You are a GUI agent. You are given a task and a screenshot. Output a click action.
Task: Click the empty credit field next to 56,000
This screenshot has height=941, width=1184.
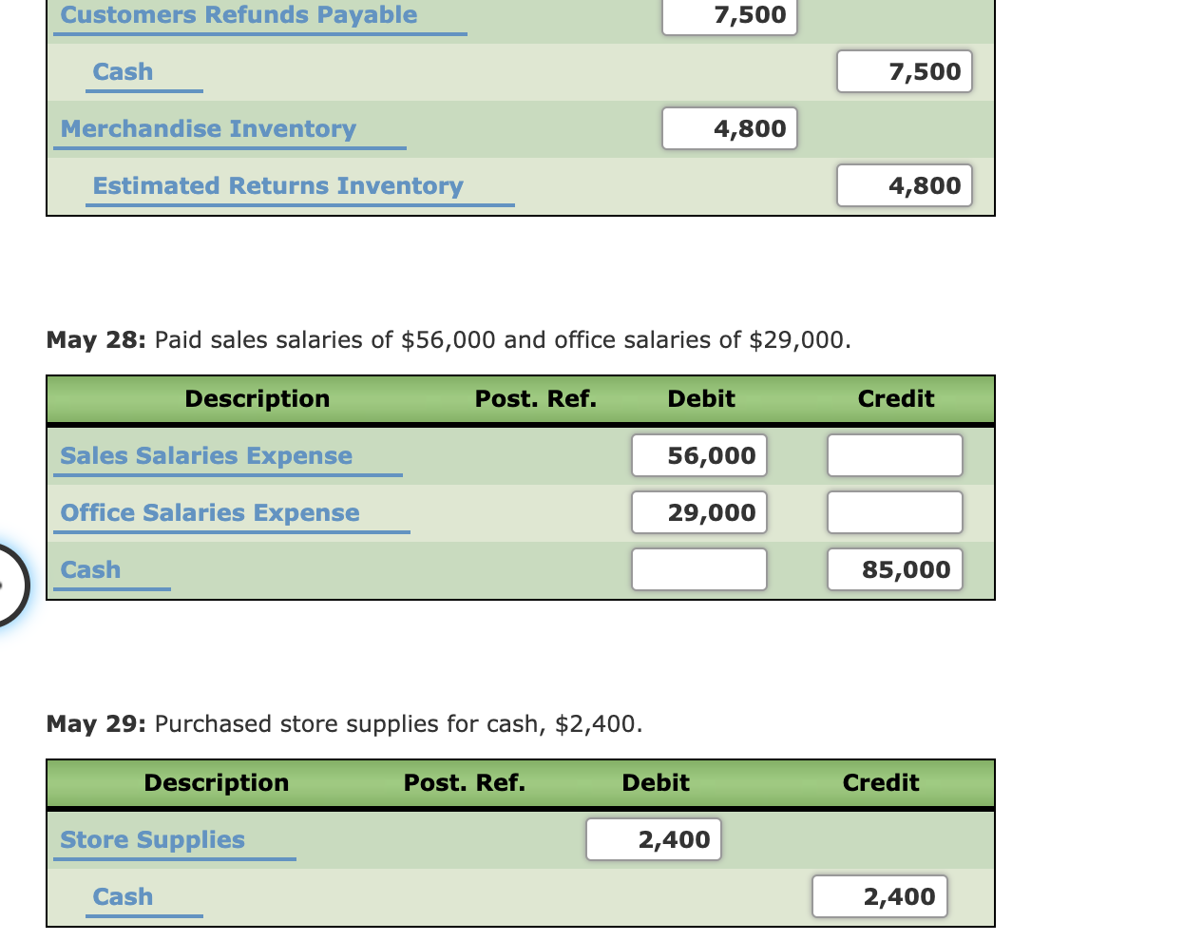[894, 455]
